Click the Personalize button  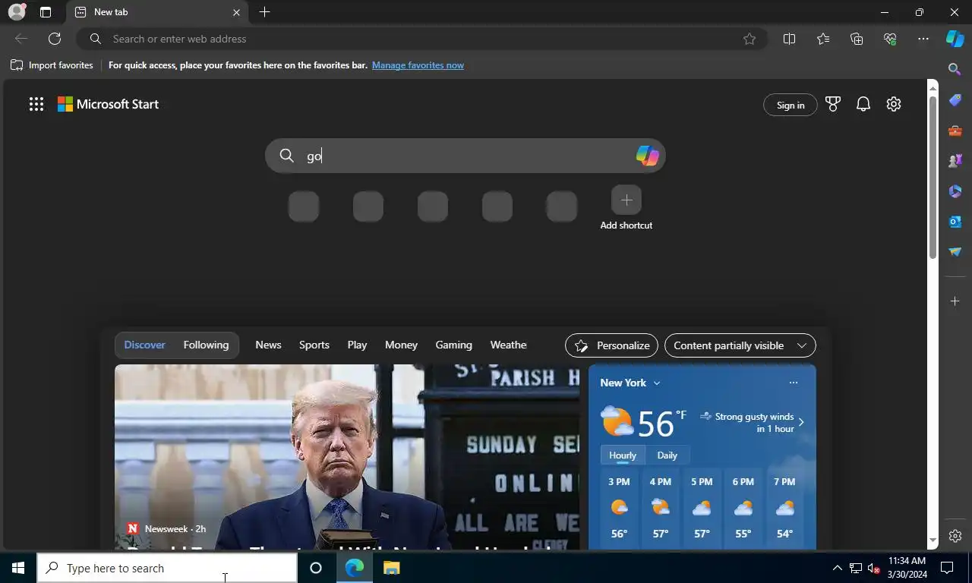click(612, 345)
